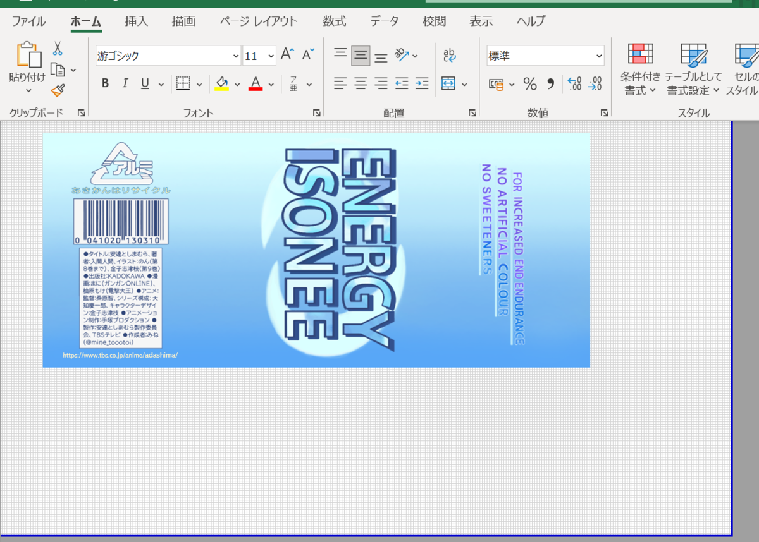Click the Paste (貼り付け) clipboard icon
Screen dimensions: 759x542
[x=28, y=54]
